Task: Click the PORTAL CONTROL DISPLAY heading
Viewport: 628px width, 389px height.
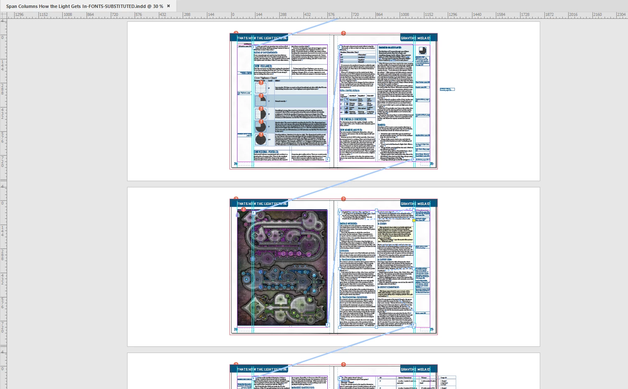Action: tap(350, 91)
